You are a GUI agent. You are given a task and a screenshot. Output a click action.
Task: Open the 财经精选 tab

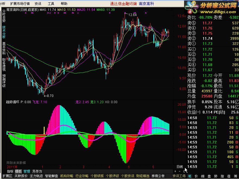coord(143,176)
